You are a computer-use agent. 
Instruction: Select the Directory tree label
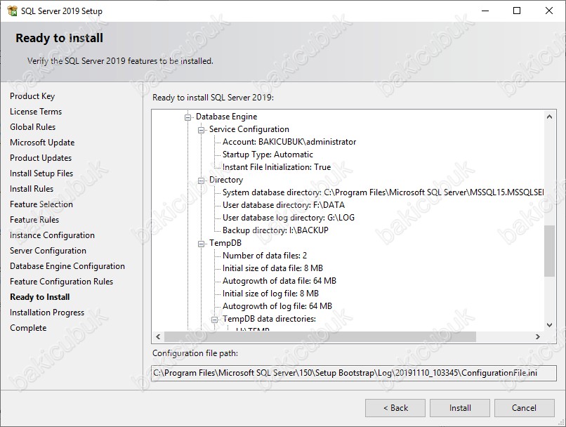(226, 180)
